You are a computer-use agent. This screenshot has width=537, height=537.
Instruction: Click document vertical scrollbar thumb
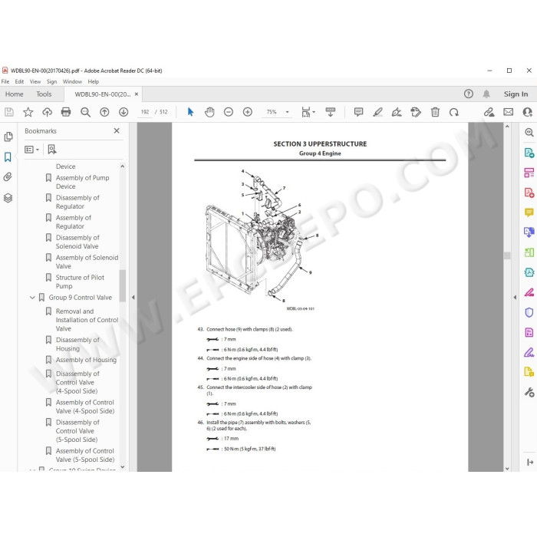(507, 255)
